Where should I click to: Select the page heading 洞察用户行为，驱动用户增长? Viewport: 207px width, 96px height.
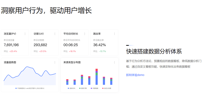coord(46,10)
